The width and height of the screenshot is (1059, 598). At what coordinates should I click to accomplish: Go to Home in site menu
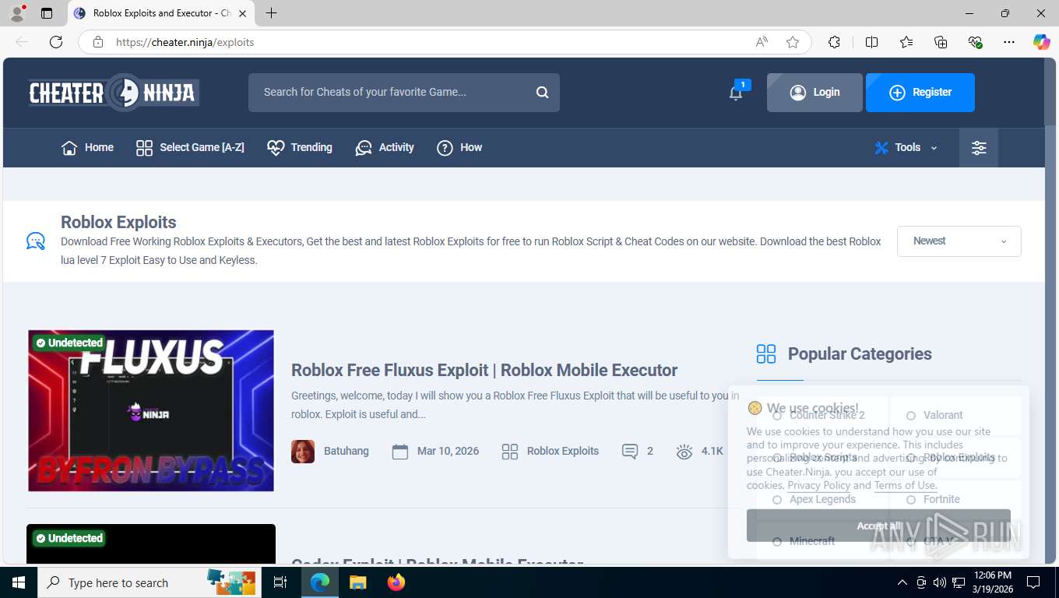tap(87, 148)
